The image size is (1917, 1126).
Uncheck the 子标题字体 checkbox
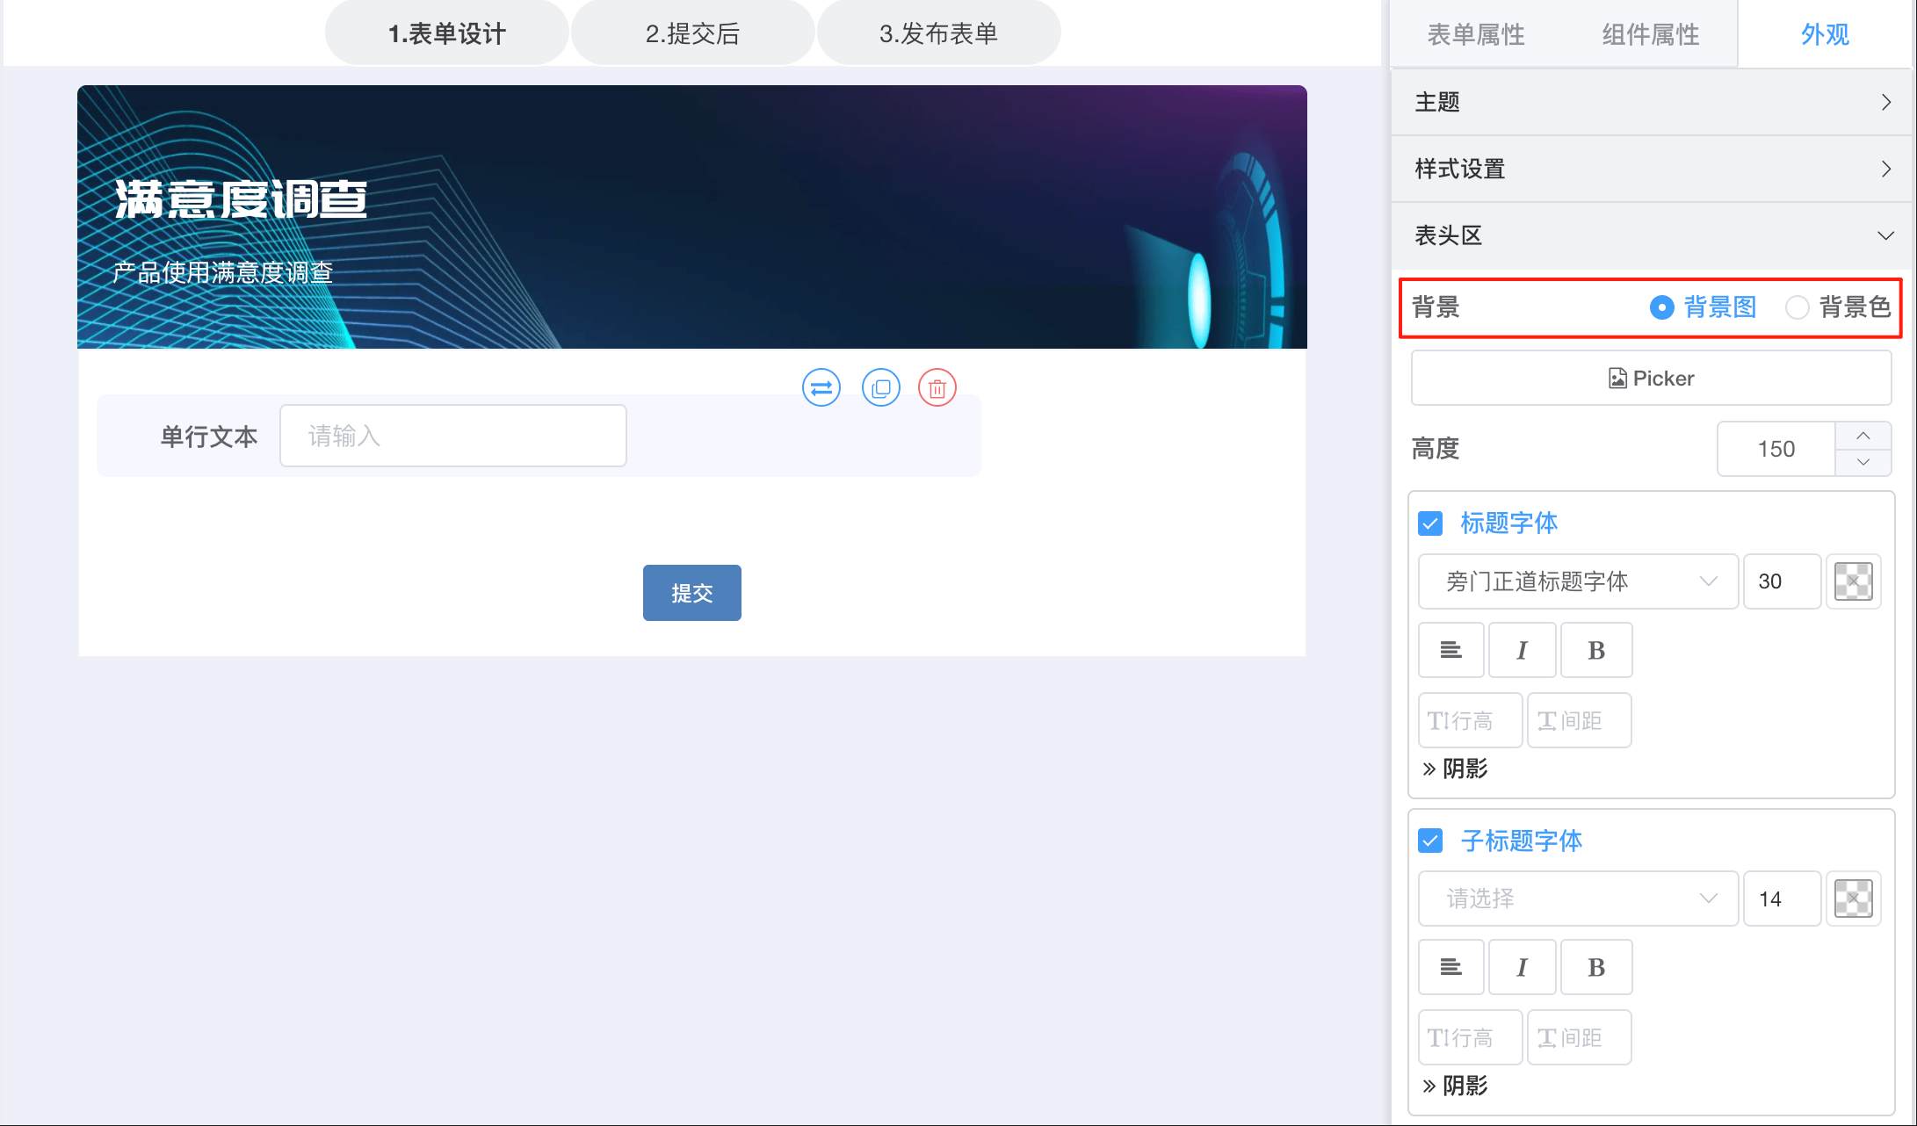[x=1430, y=841]
